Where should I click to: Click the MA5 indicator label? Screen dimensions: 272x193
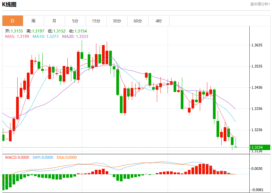click(17, 36)
